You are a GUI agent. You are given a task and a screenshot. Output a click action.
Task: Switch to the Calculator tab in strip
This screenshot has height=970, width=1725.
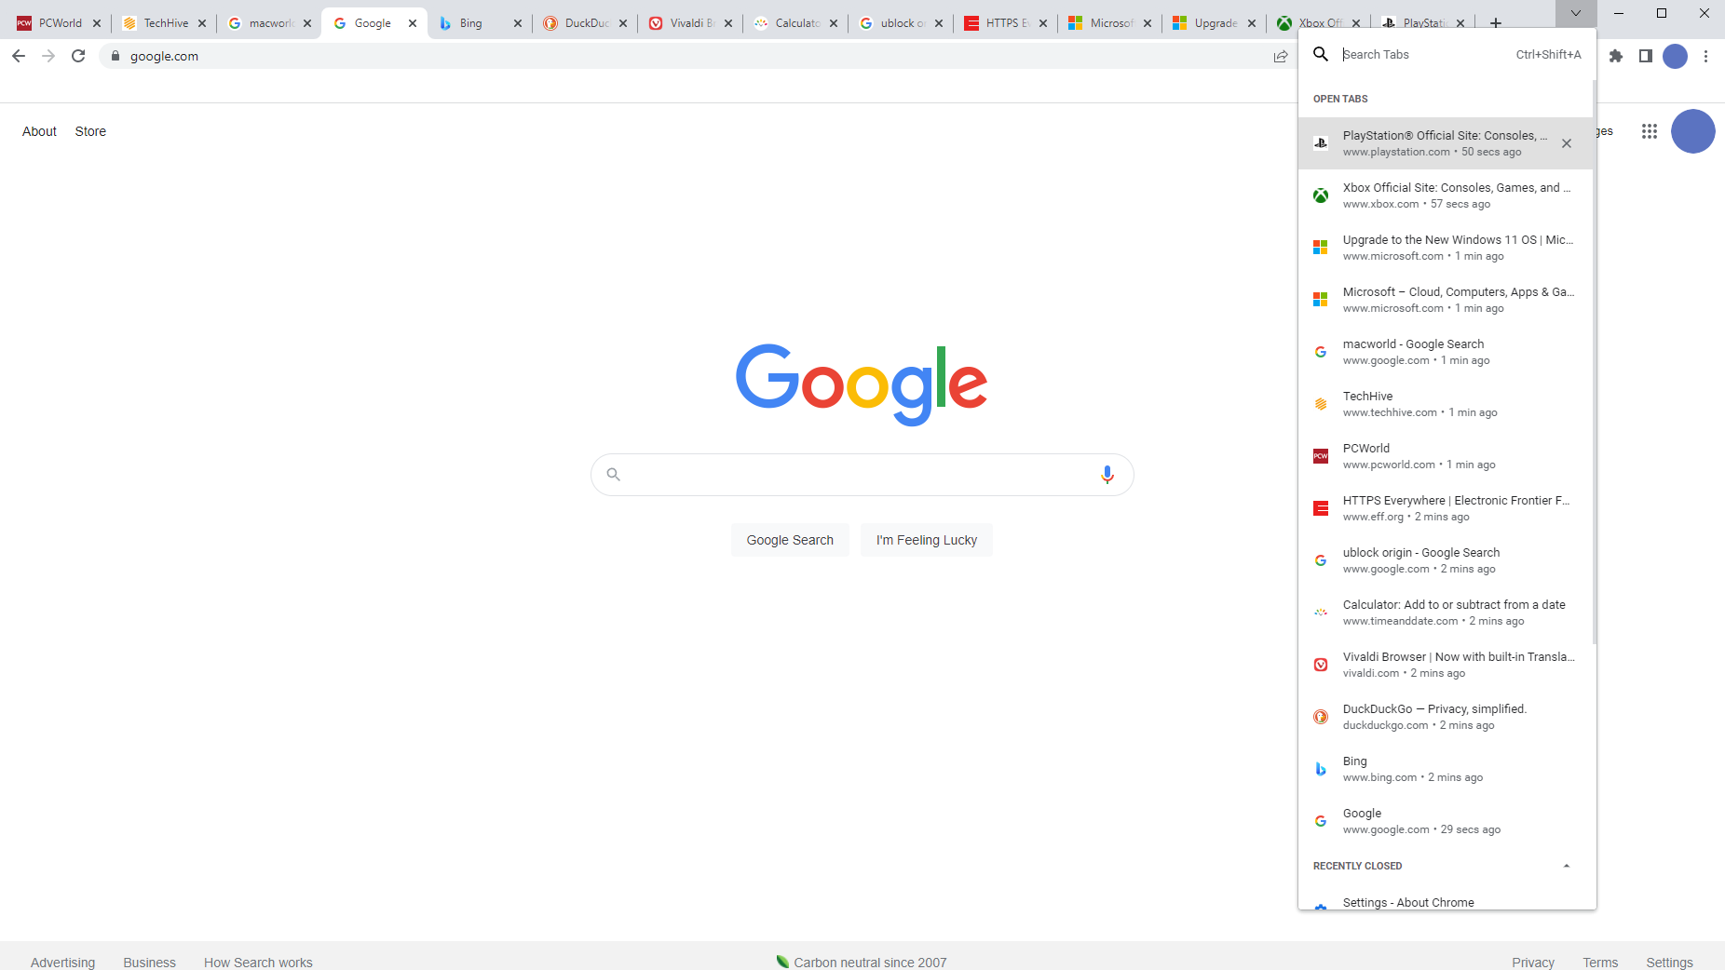(x=795, y=23)
